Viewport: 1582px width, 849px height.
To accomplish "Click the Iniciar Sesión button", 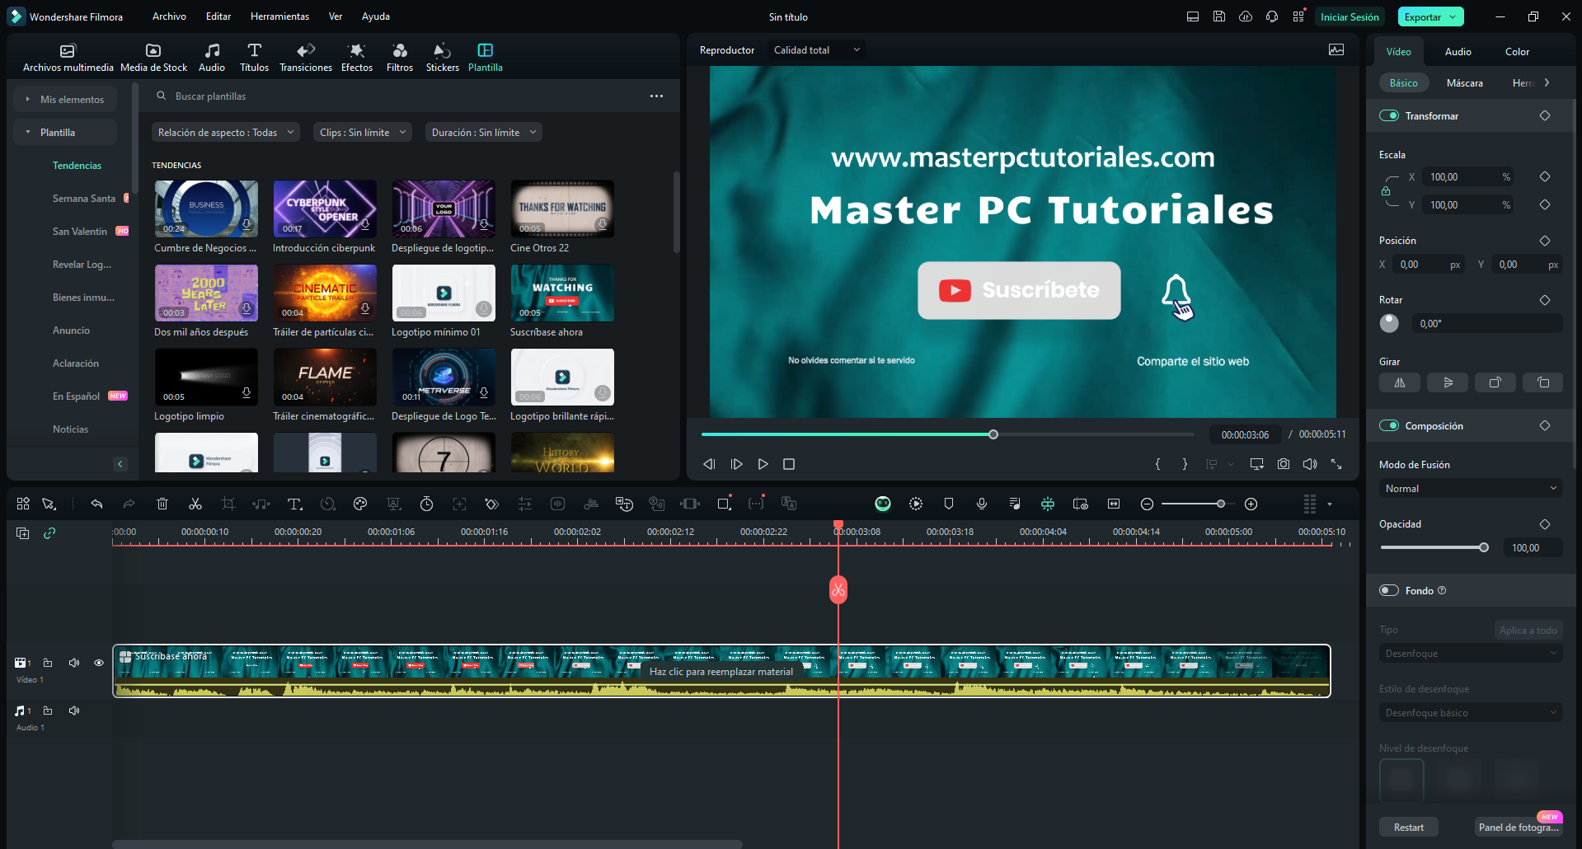I will point(1350,16).
